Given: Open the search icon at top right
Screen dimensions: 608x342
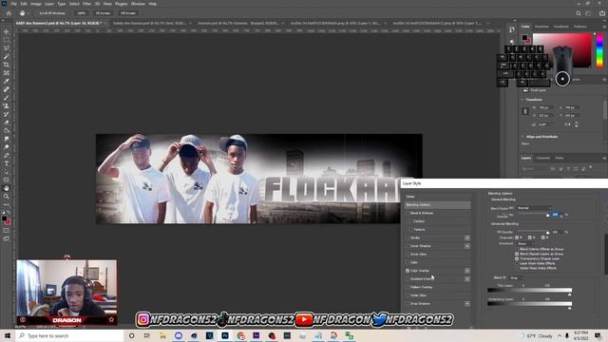Looking at the screenshot, I should pyautogui.click(x=579, y=13).
